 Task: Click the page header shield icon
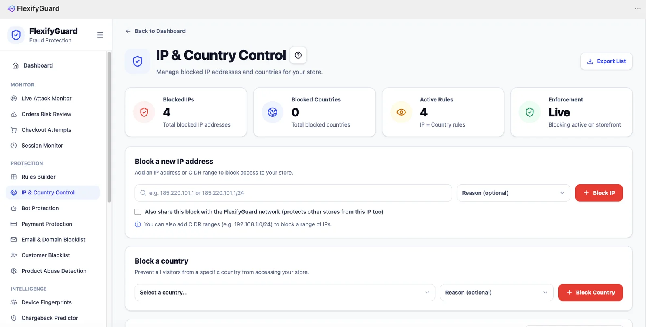(138, 61)
